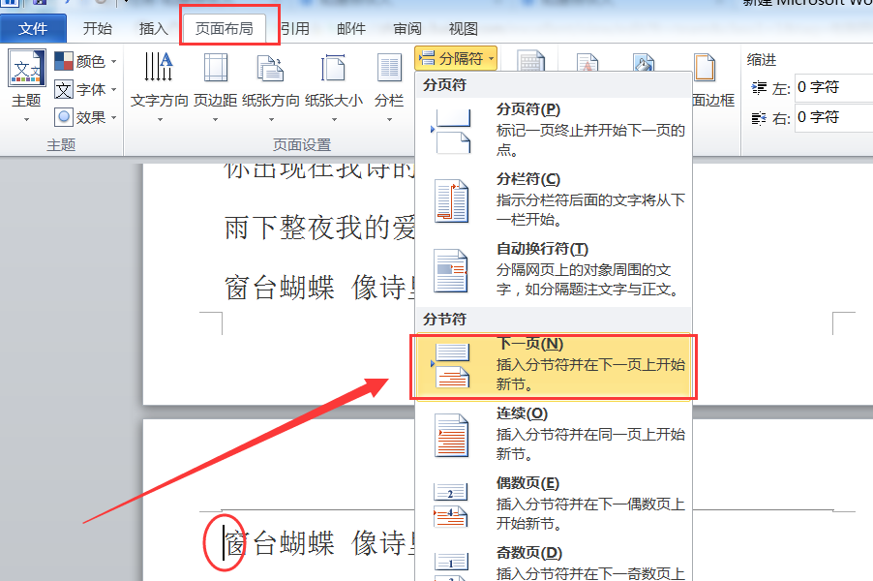Click the 左 indent field

coord(833,87)
